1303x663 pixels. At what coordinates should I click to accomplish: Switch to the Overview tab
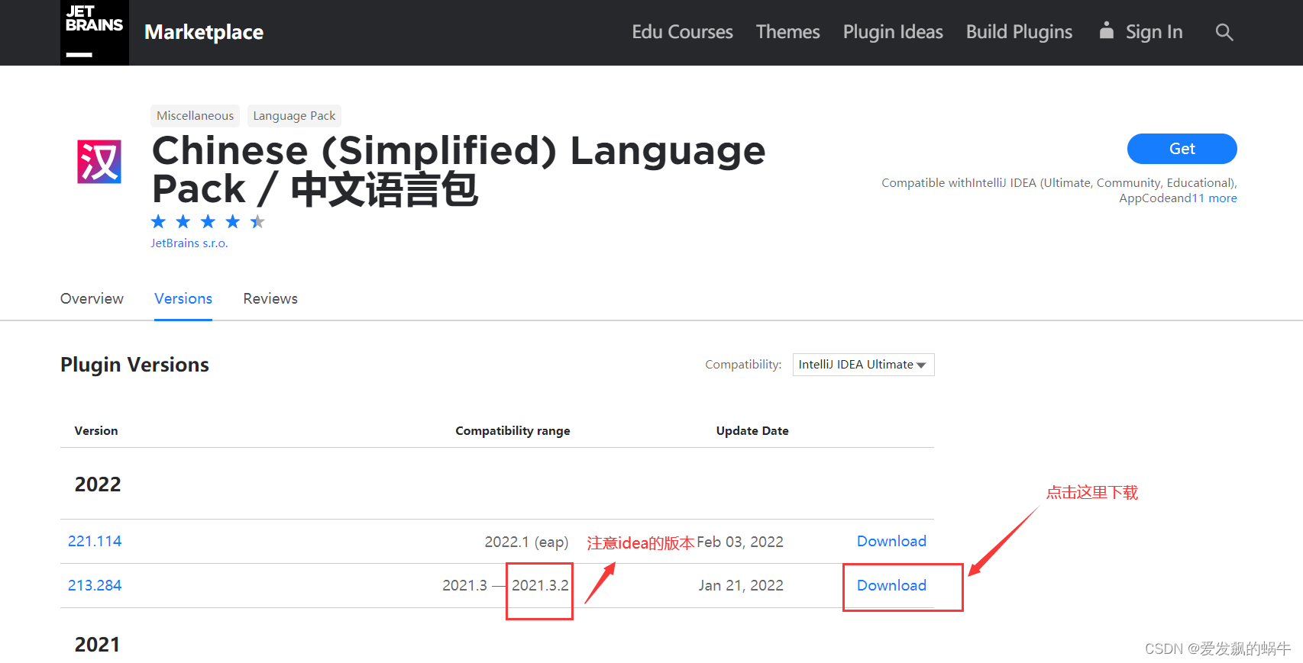pyautogui.click(x=92, y=299)
